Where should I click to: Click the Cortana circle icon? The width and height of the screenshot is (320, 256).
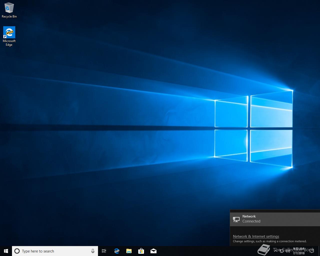(17, 251)
